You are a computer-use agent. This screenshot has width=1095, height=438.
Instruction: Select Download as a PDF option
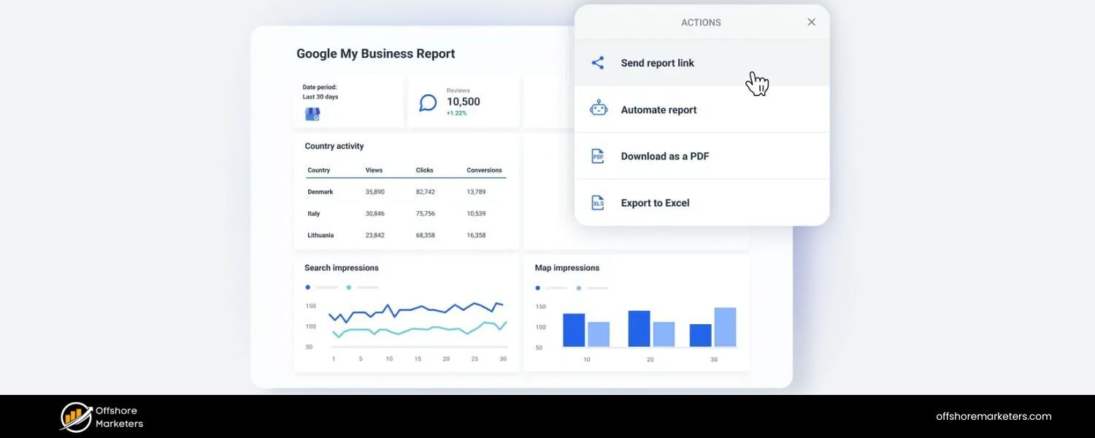pos(664,156)
